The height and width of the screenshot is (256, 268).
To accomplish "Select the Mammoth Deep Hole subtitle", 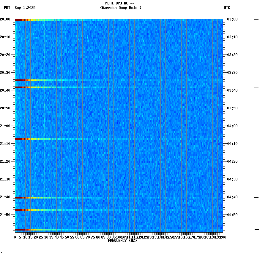I will [121, 8].
